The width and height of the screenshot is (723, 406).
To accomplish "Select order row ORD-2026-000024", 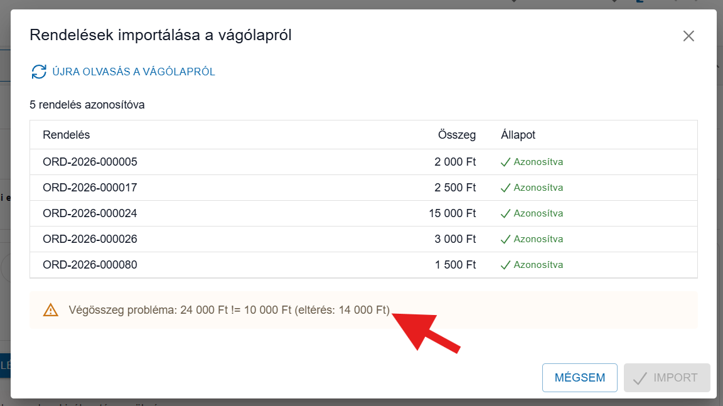I will (90, 213).
